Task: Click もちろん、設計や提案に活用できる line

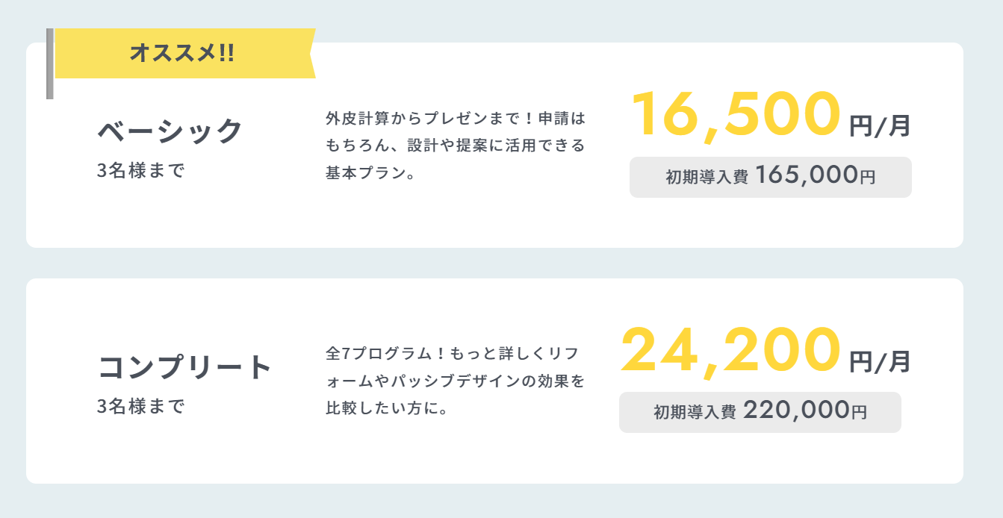Action: (x=456, y=146)
